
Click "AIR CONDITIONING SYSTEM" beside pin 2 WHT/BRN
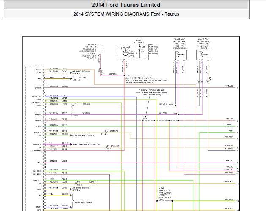pos(81,73)
